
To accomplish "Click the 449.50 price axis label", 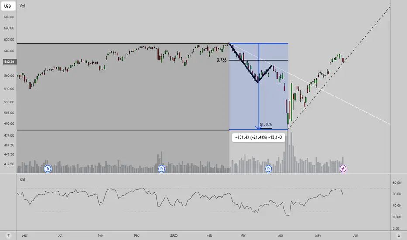I will (x=9, y=154).
